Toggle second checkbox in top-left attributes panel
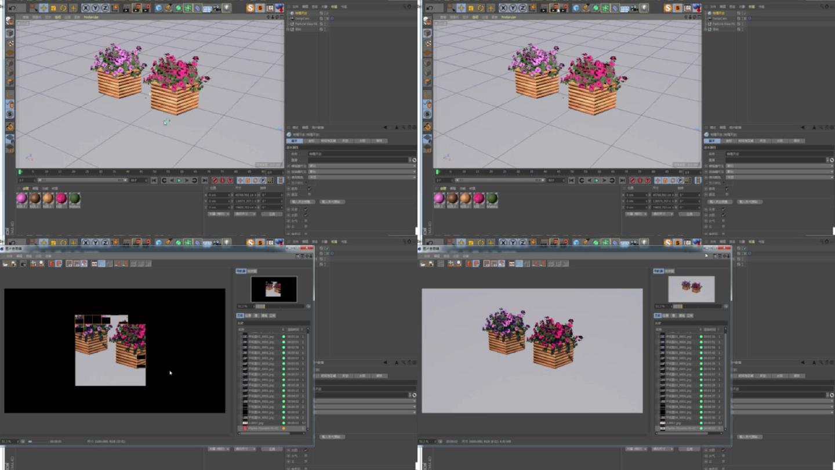 point(309,194)
